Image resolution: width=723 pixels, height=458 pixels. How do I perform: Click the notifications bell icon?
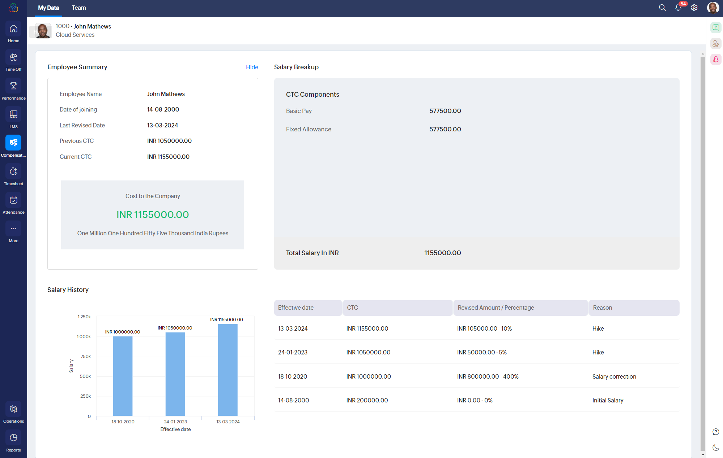tap(679, 8)
